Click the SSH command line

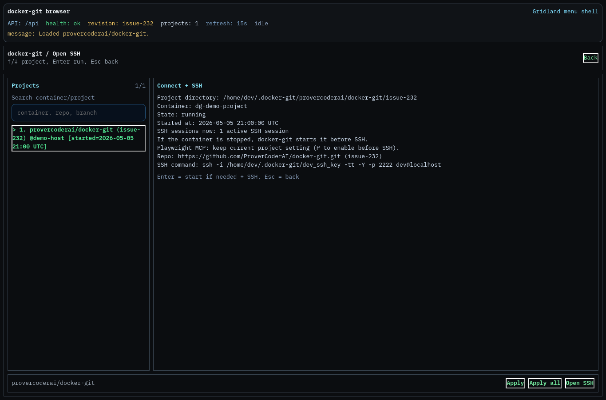coord(299,165)
